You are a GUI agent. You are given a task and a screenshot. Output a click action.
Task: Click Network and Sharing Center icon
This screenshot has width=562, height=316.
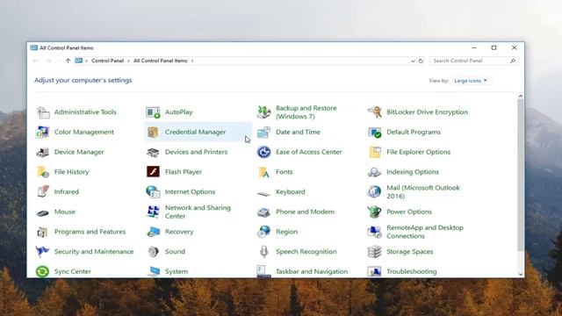click(153, 212)
